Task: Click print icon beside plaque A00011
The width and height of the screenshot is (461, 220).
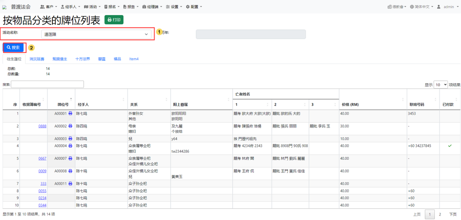Action: pos(70,184)
